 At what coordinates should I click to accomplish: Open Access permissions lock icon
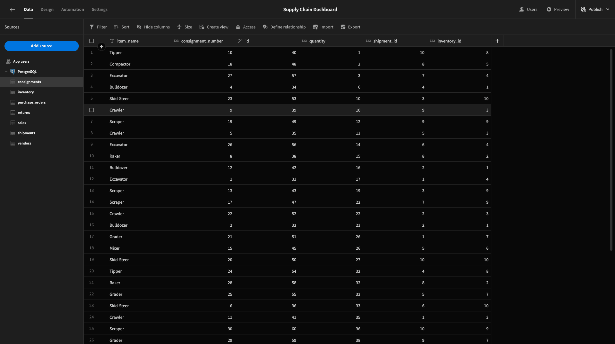[238, 27]
